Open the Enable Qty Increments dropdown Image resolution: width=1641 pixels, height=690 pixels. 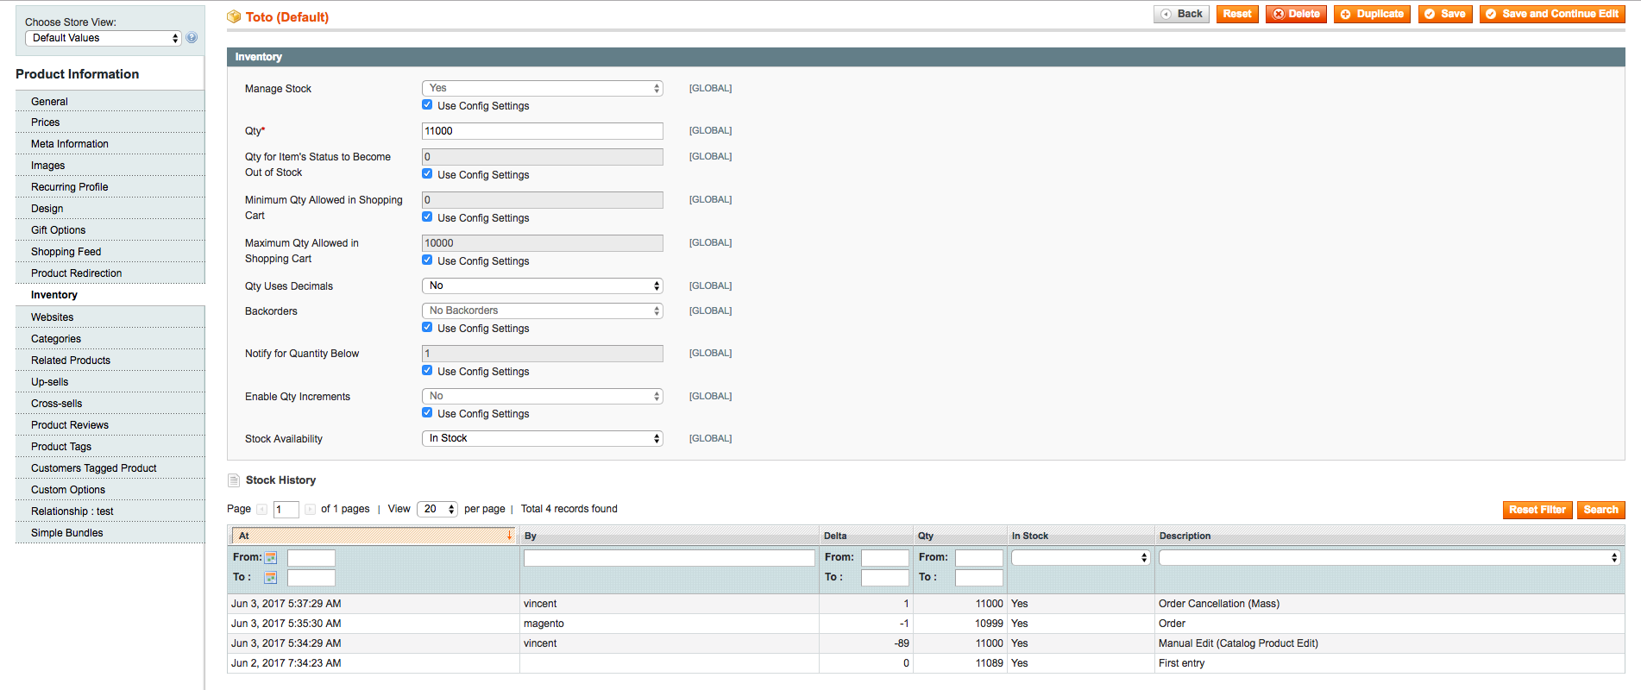(543, 396)
